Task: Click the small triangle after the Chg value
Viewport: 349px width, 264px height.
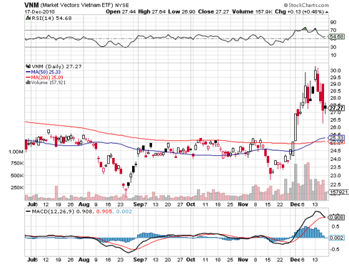Action: (x=327, y=12)
